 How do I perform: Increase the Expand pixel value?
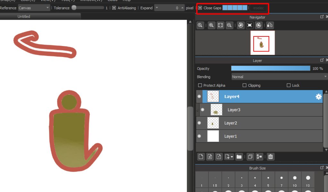click(182, 8)
